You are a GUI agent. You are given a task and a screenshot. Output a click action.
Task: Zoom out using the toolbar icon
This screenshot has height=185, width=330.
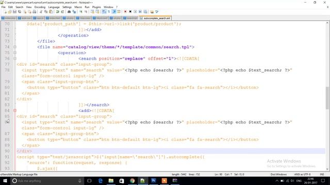[x=86, y=12]
